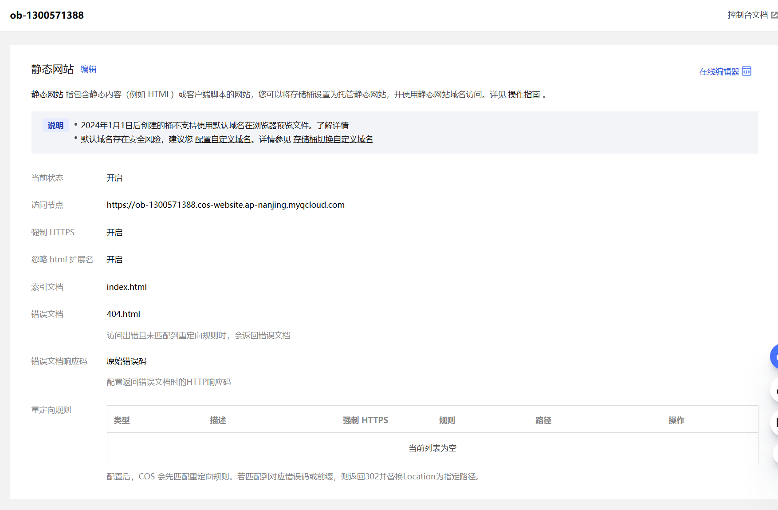The width and height of the screenshot is (778, 510).
Task: Click the 说明 notice badge
Action: 55,126
